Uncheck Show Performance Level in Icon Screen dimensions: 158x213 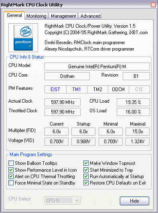coord(11,170)
